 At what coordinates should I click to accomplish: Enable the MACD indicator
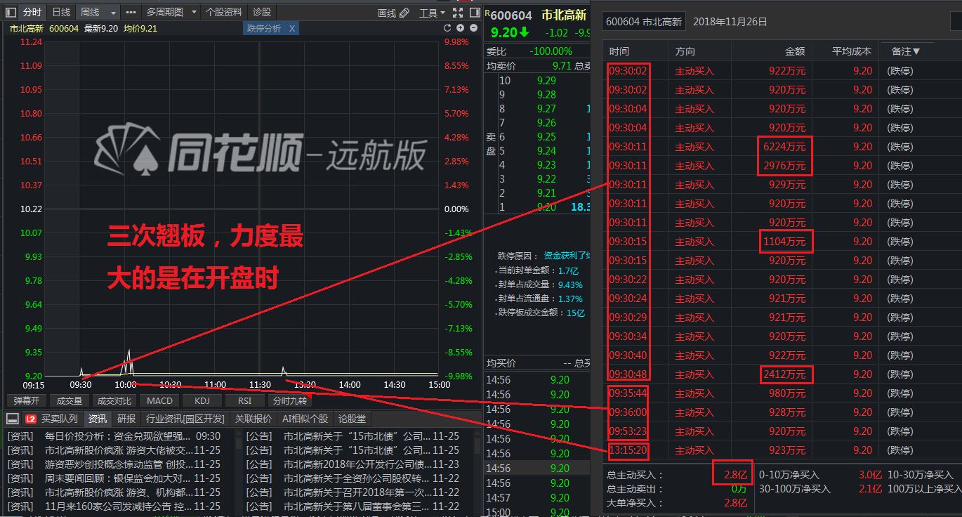pos(159,401)
